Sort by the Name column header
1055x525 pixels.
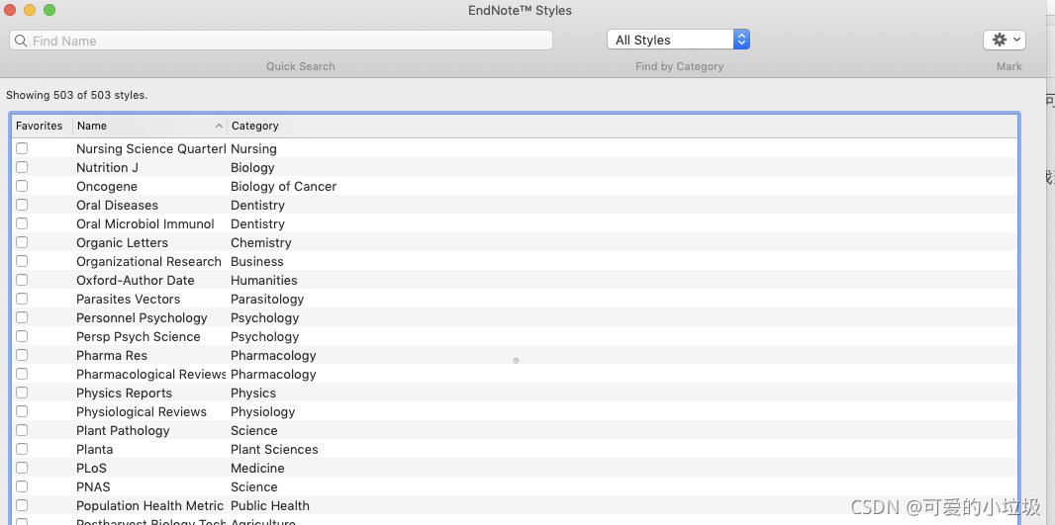point(149,126)
